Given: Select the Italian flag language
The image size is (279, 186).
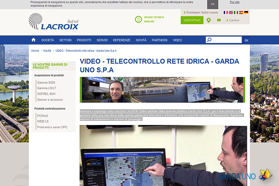Looking at the screenshot, I should pos(236,12).
